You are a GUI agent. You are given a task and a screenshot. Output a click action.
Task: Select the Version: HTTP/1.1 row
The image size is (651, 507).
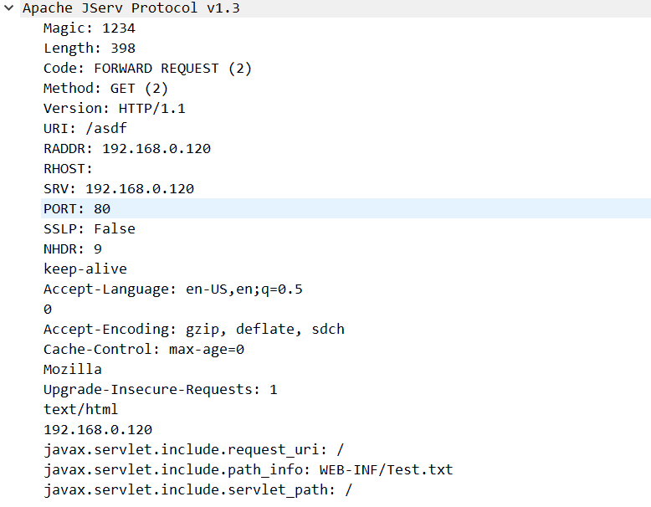coord(114,109)
